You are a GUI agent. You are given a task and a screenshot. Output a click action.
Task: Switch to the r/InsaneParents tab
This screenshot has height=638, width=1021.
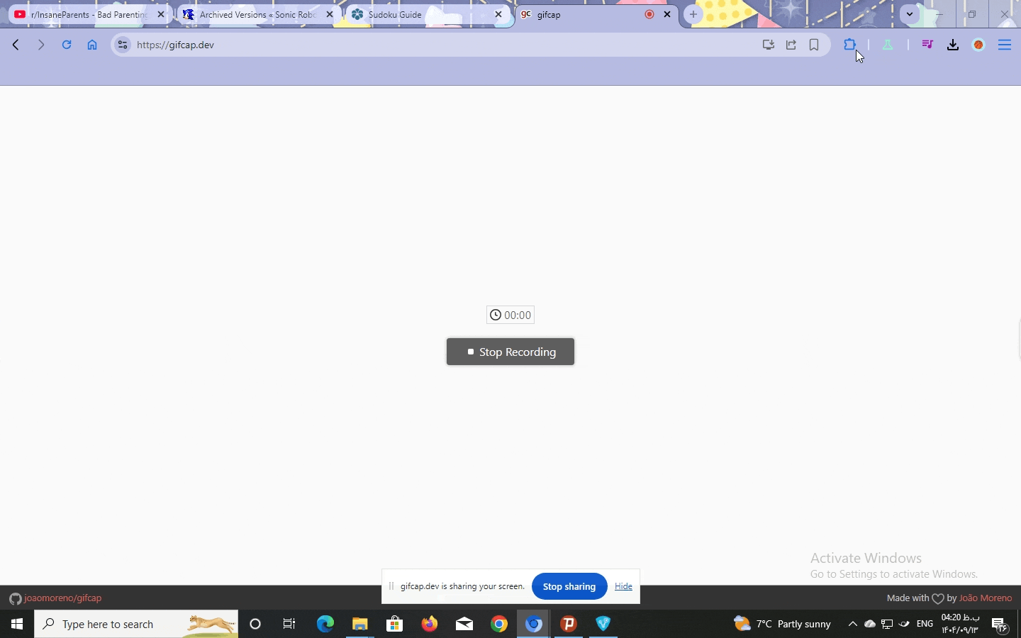pyautogui.click(x=89, y=14)
